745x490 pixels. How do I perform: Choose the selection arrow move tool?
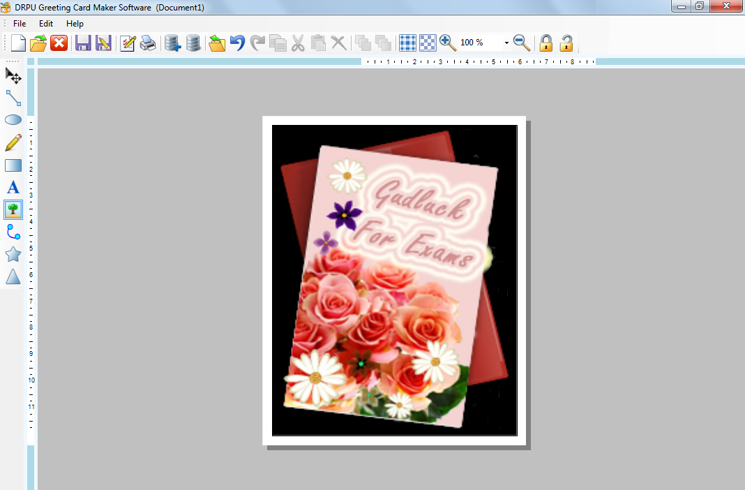[13, 75]
